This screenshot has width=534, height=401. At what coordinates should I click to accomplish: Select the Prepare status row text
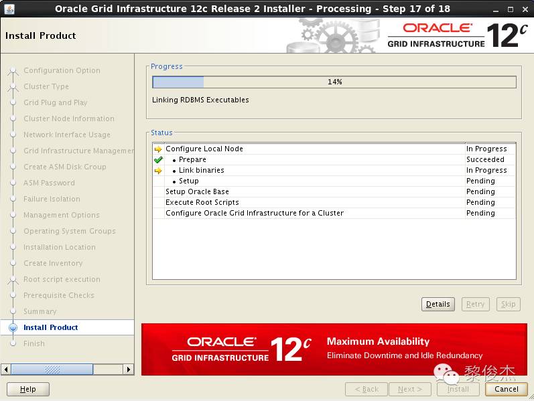[192, 159]
